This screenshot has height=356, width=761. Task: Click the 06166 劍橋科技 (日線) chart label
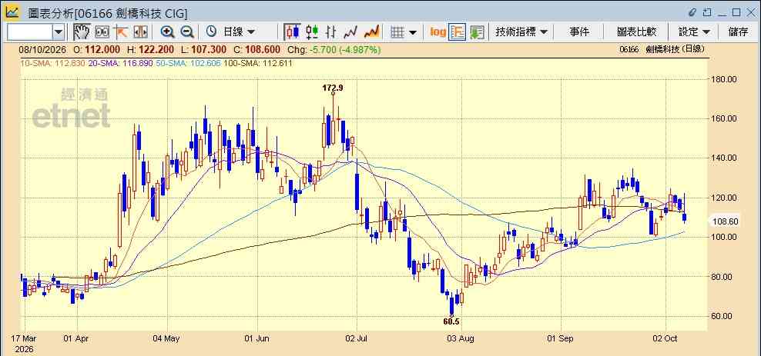pos(662,49)
